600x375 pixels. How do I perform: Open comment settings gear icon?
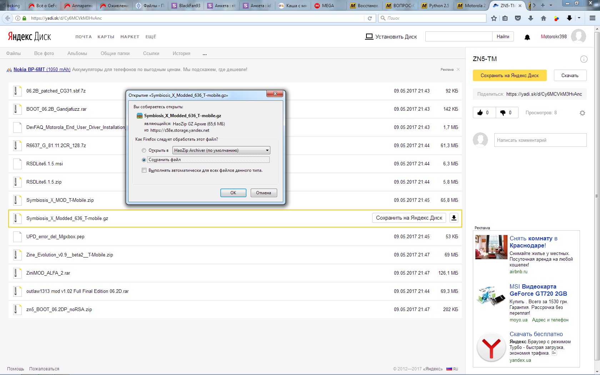[x=582, y=113]
